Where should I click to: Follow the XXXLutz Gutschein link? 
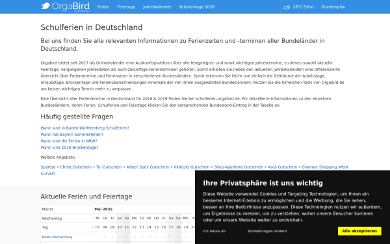coord(192,167)
